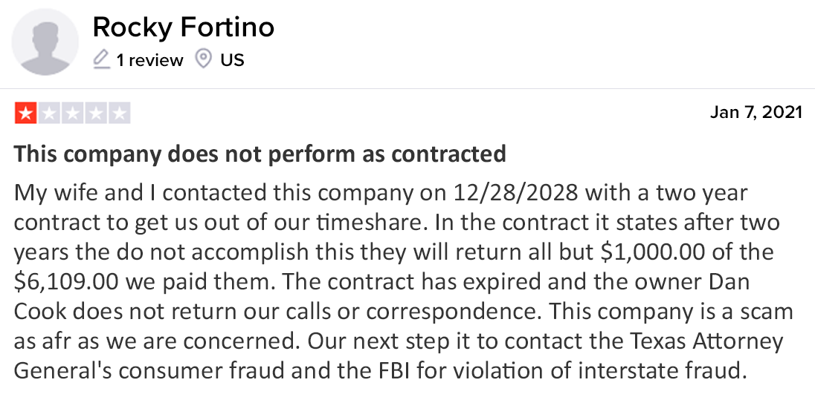The height and width of the screenshot is (397, 815).
Task: Click the third grey rating star
Action: click(72, 113)
